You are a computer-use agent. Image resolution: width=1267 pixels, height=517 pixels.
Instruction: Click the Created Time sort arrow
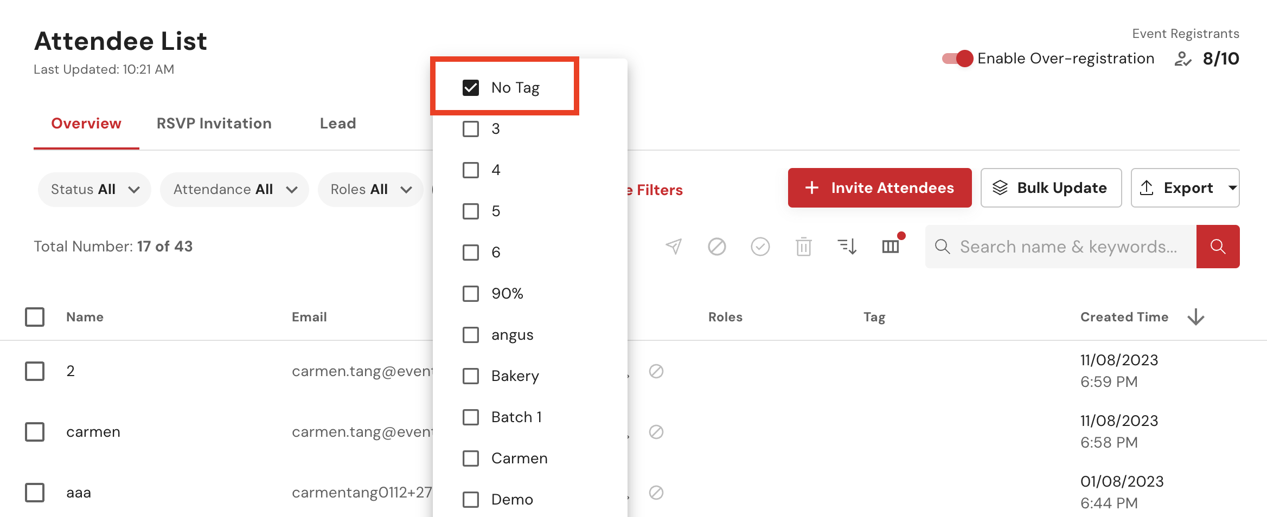click(x=1196, y=317)
